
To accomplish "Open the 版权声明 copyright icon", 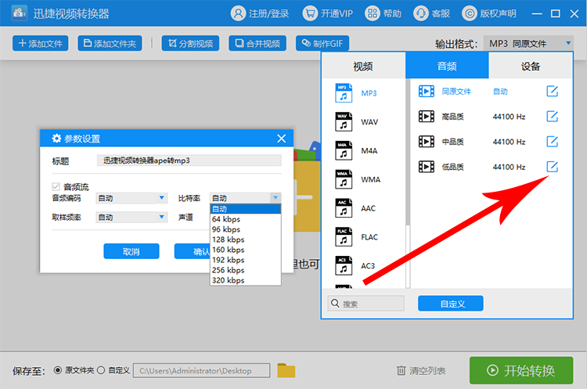I will (x=470, y=13).
